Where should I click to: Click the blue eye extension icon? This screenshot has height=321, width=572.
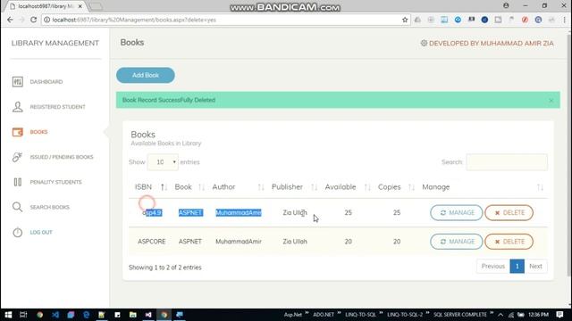458,20
